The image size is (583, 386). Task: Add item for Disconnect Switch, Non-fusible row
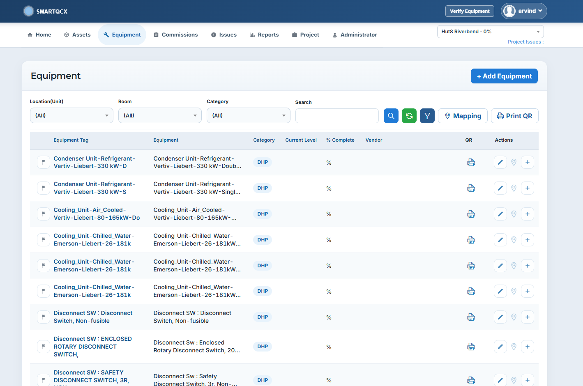point(528,317)
